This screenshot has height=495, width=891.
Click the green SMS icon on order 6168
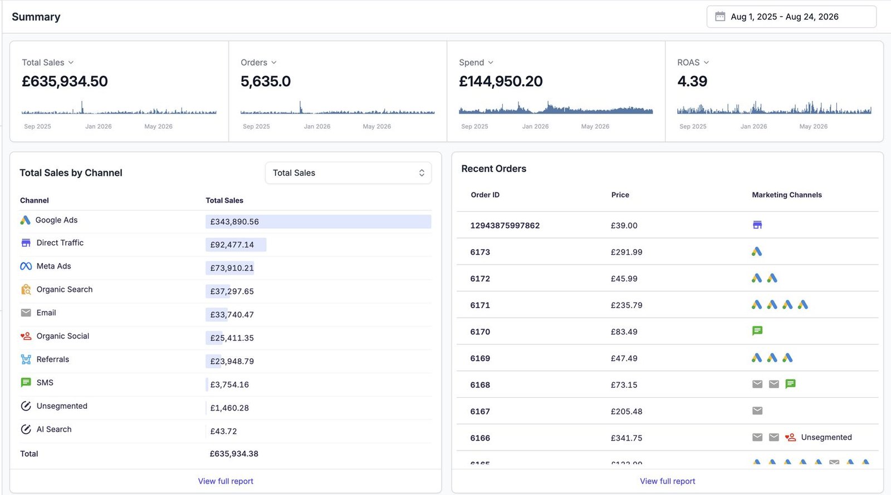tap(790, 384)
